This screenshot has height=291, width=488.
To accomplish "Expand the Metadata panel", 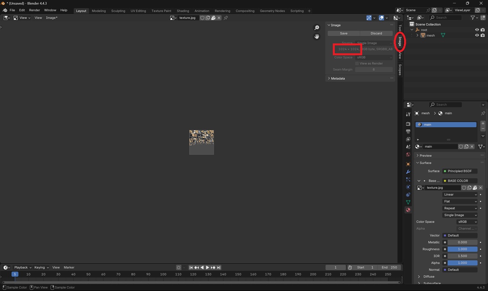I will click(337, 78).
